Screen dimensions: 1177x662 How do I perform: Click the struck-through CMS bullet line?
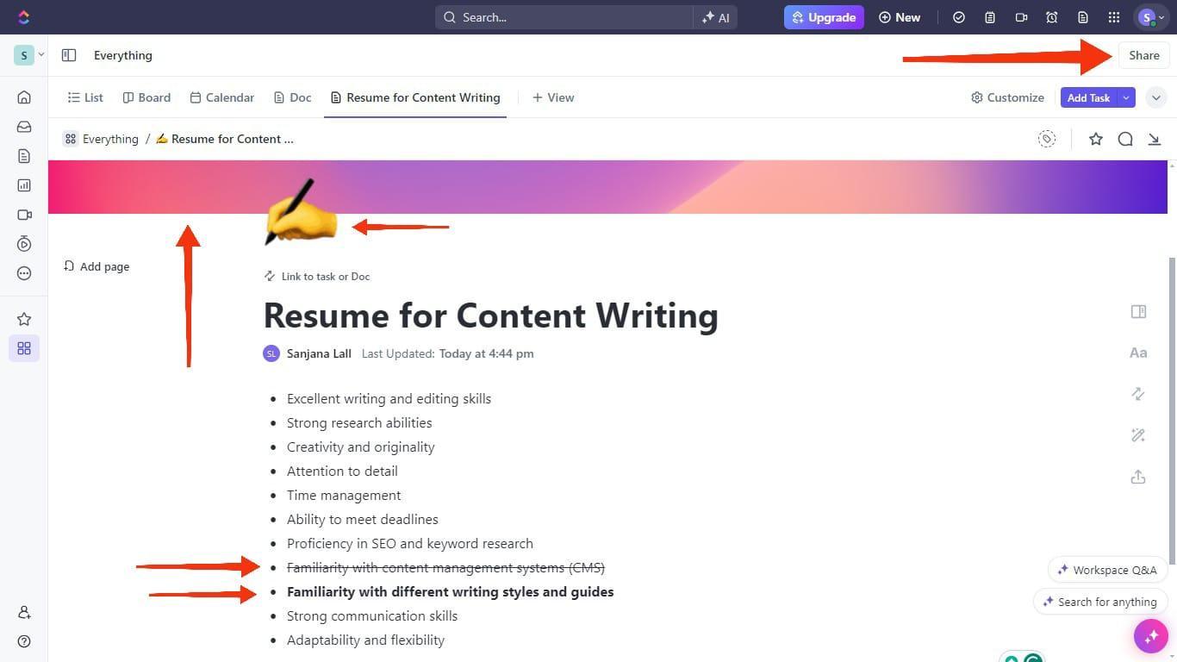tap(445, 567)
